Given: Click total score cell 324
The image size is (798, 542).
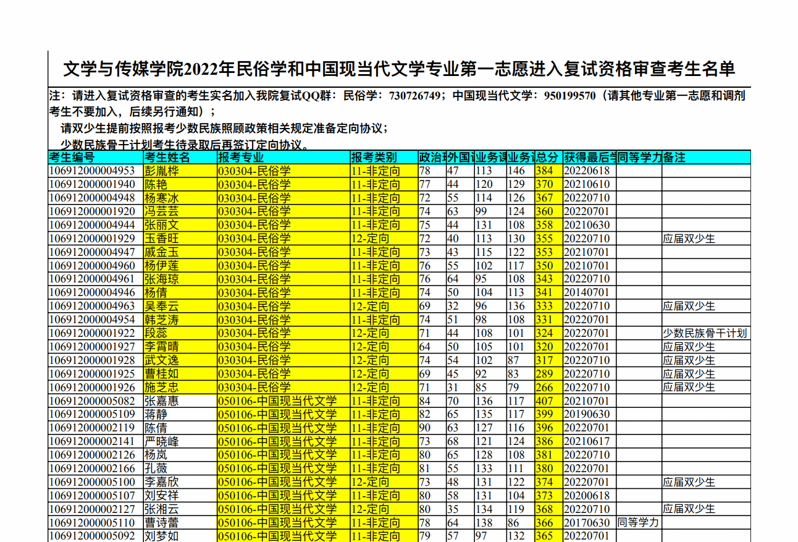Looking at the screenshot, I should coord(548,333).
